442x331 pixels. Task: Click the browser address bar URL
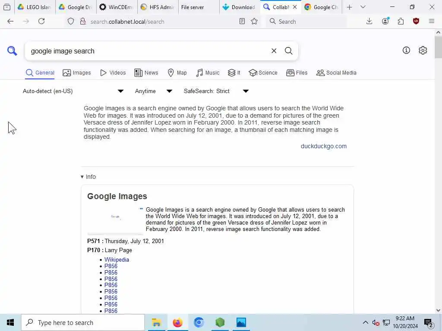pyautogui.click(x=127, y=22)
